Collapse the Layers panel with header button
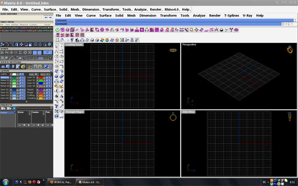The height and width of the screenshot is (186, 298). (51, 71)
